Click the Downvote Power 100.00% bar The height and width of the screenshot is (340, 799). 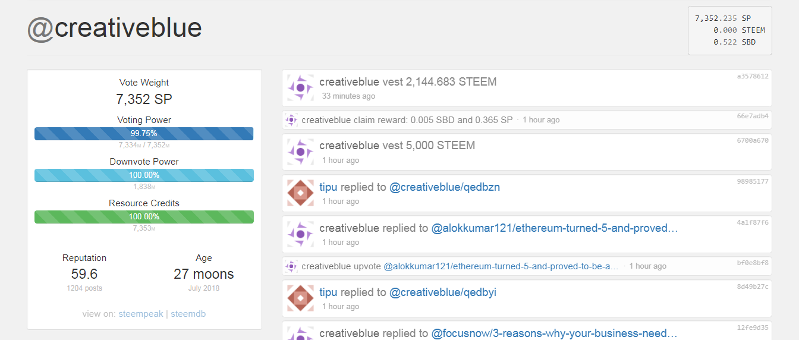point(144,175)
